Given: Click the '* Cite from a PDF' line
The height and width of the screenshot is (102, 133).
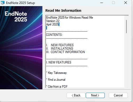Looking at the screenshot, I should pos(57,86).
